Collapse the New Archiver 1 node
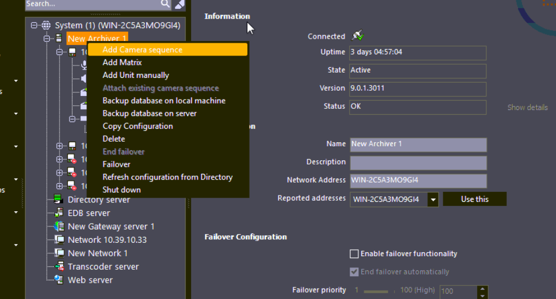The height and width of the screenshot is (299, 556). (x=47, y=39)
